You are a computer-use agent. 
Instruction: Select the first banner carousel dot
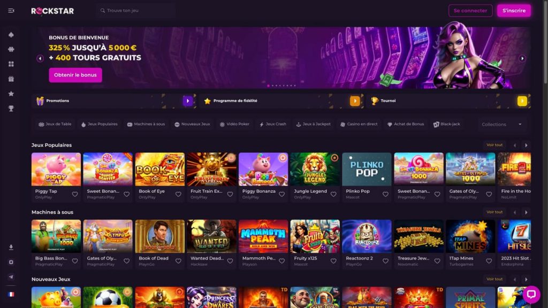(x=269, y=86)
